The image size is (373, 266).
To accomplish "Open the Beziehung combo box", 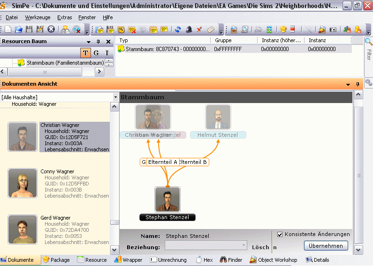I will coord(243,245).
